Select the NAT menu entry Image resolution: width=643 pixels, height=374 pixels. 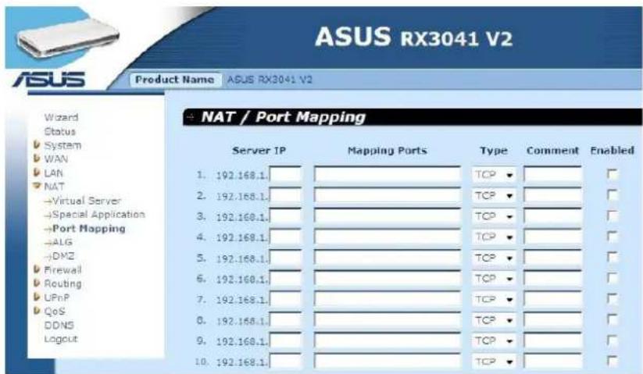[54, 187]
